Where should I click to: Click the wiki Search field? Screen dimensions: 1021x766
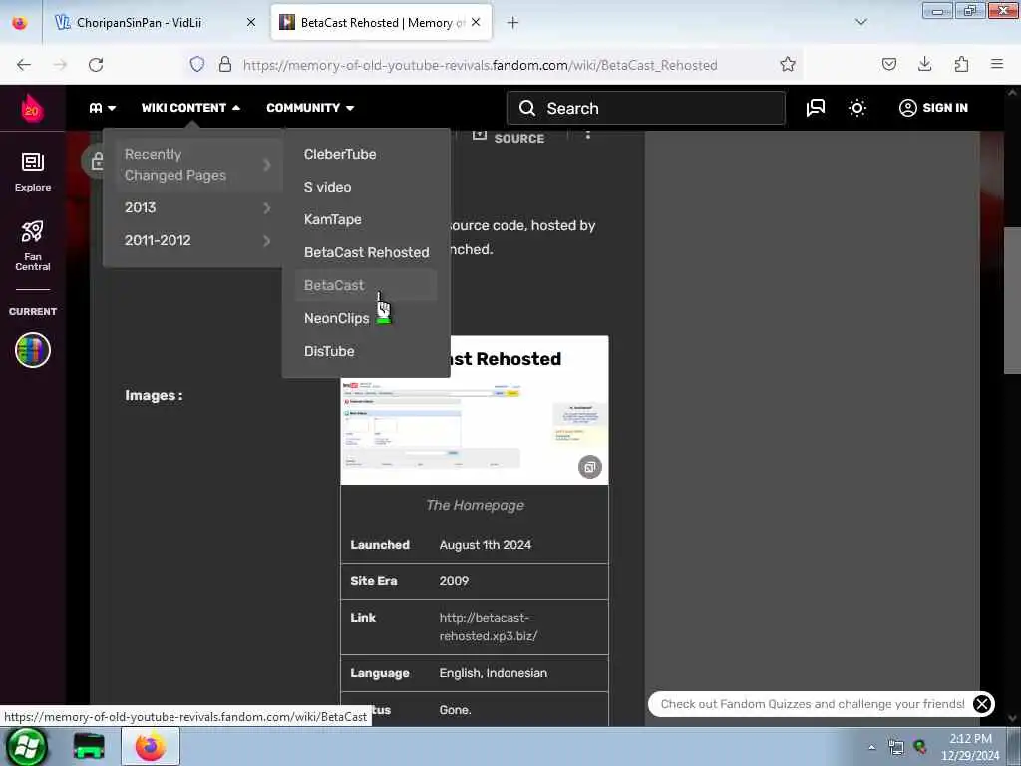click(646, 108)
